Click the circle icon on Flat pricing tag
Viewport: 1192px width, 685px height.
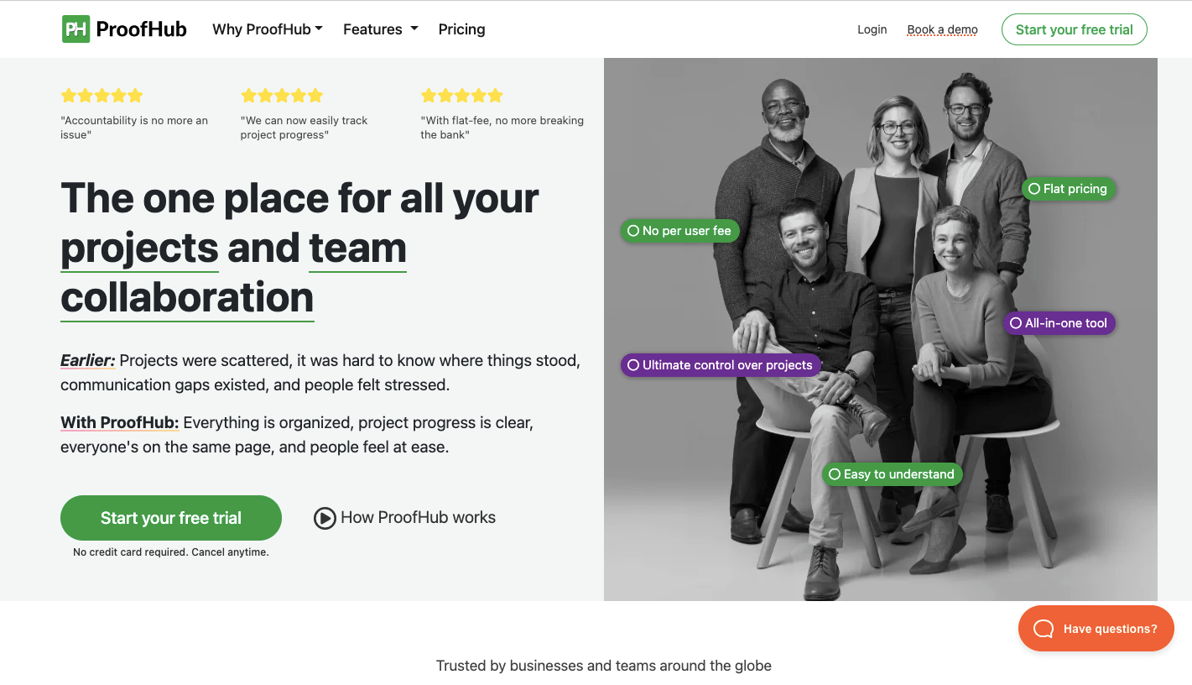[1033, 189]
